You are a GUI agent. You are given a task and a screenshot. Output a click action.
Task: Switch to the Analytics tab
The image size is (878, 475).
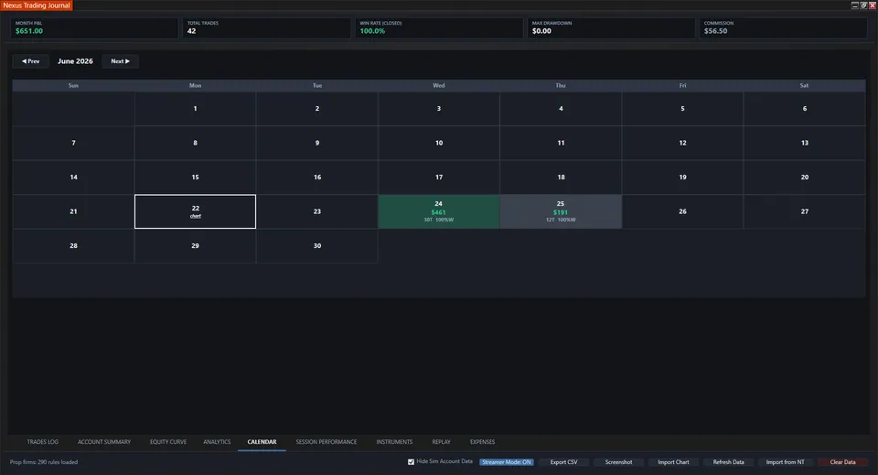pos(217,442)
